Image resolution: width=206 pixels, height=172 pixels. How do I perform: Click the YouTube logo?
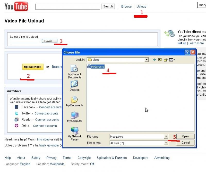tap(16, 6)
